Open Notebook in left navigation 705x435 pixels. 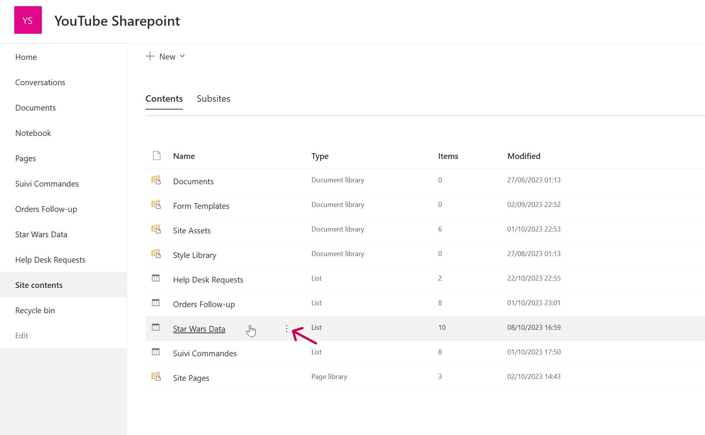pyautogui.click(x=33, y=133)
